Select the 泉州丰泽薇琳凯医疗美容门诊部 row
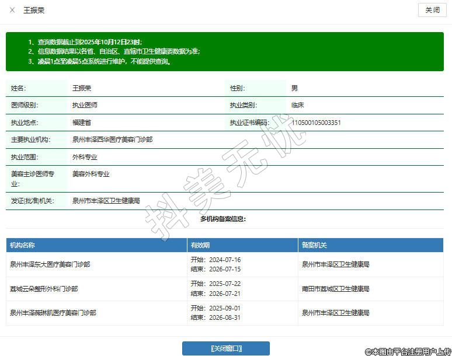This screenshot has width=452, height=356. click(x=53, y=313)
